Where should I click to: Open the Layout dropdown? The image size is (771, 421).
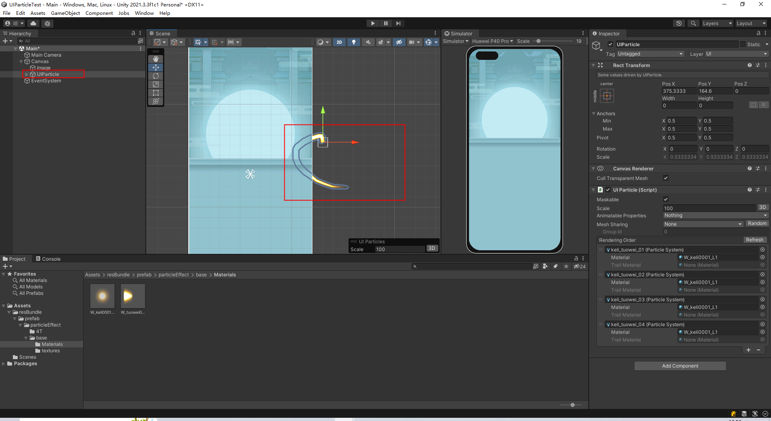coord(751,23)
